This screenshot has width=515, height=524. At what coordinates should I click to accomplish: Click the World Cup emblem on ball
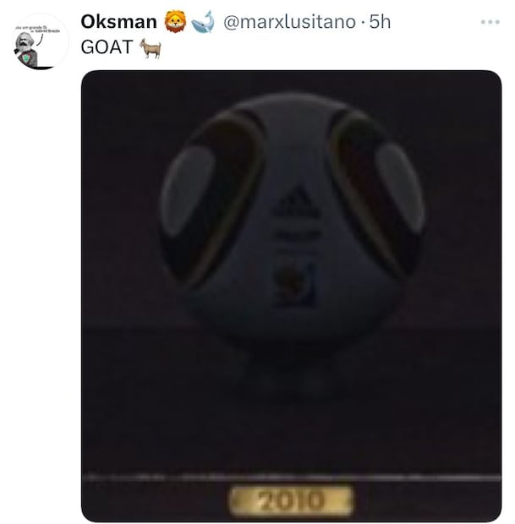(295, 283)
